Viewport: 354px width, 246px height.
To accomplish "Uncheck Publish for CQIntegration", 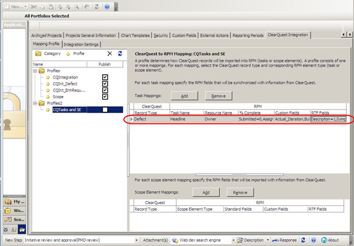I will pyautogui.click(x=105, y=77).
